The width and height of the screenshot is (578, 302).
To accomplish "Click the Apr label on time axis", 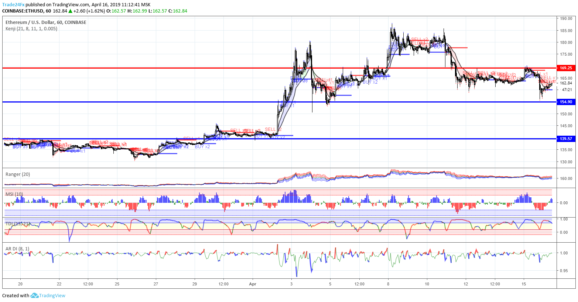I will pyautogui.click(x=253, y=284).
